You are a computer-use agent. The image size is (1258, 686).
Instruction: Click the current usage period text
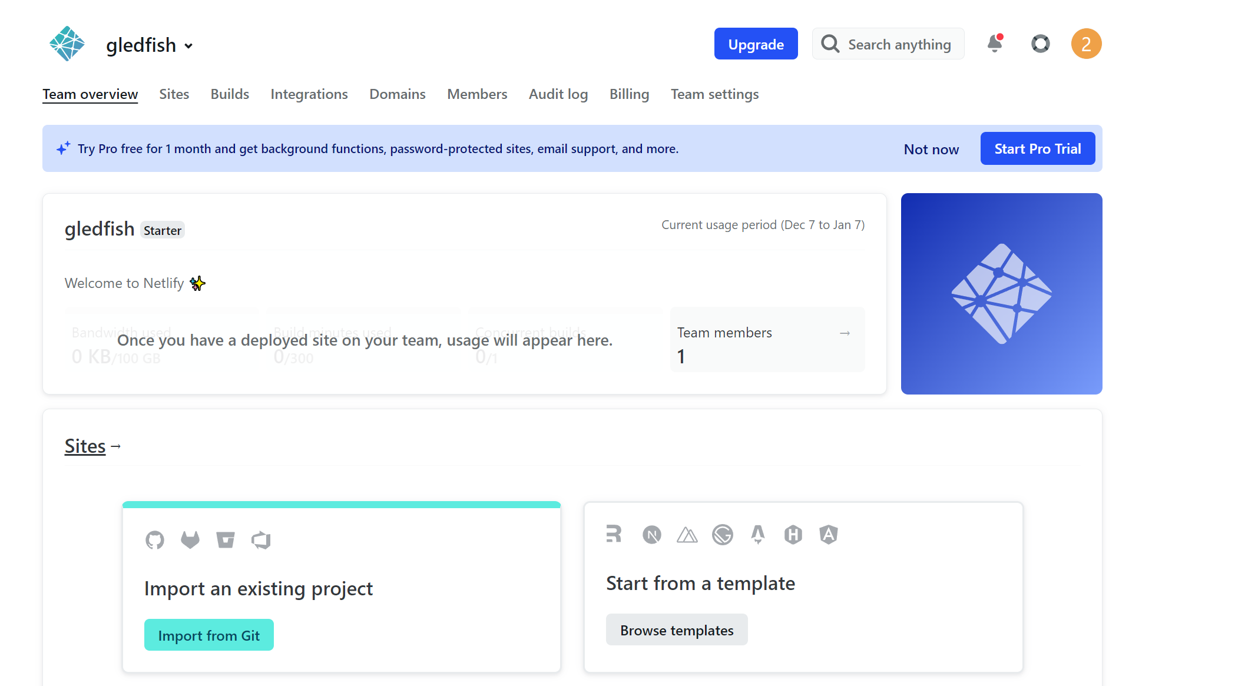(x=763, y=225)
